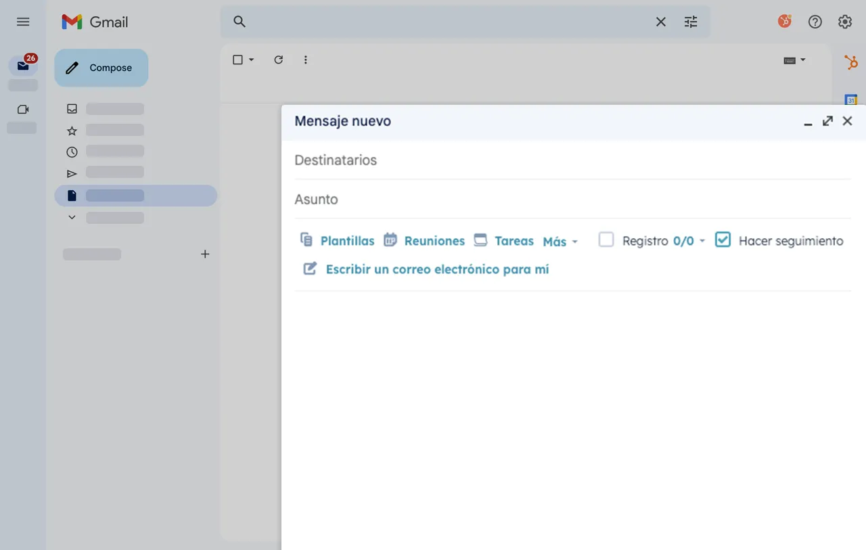Uncheck Hacer seguimiento
This screenshot has height=550, width=866.
[723, 239]
